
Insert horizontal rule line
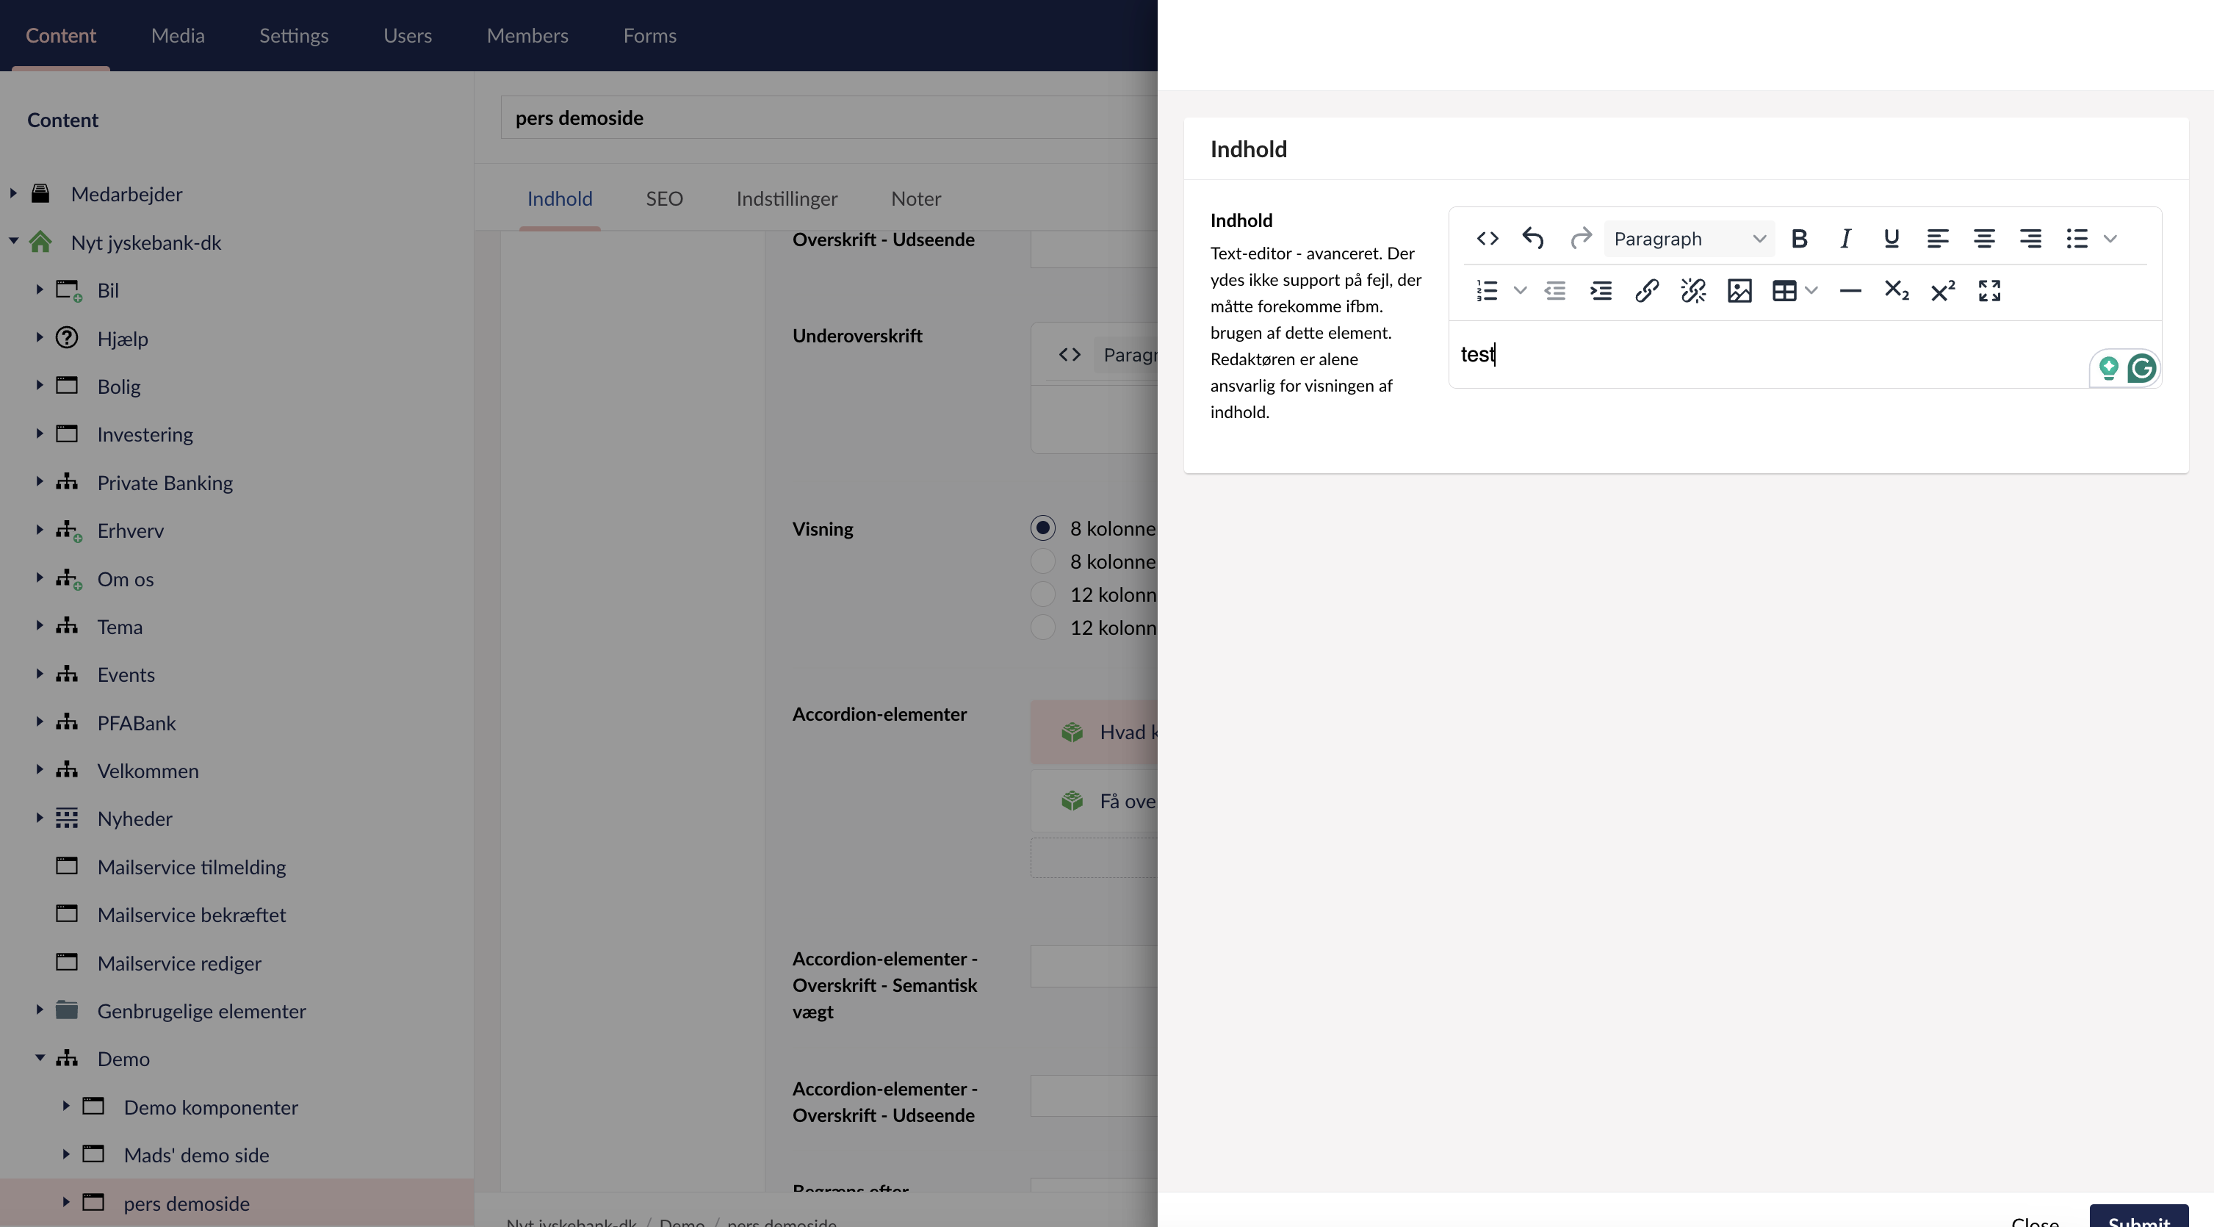[x=1850, y=291]
